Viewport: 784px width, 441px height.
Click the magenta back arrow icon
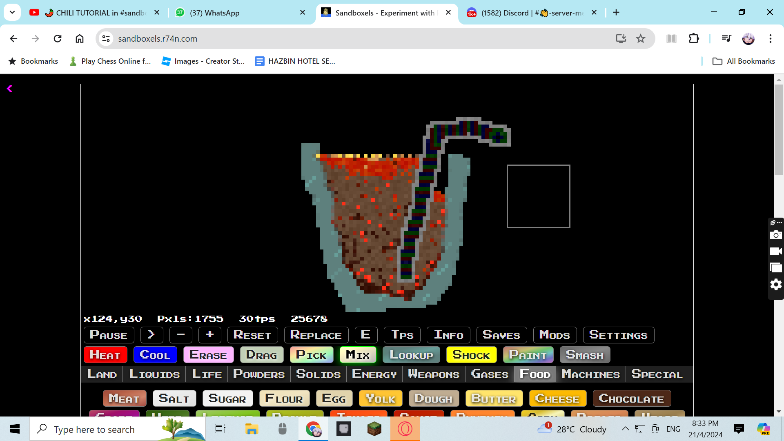[10, 89]
